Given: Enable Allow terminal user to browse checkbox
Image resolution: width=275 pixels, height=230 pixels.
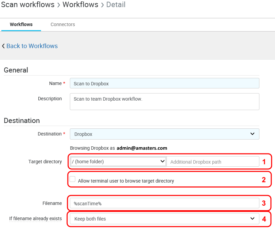Looking at the screenshot, I should pos(73,179).
